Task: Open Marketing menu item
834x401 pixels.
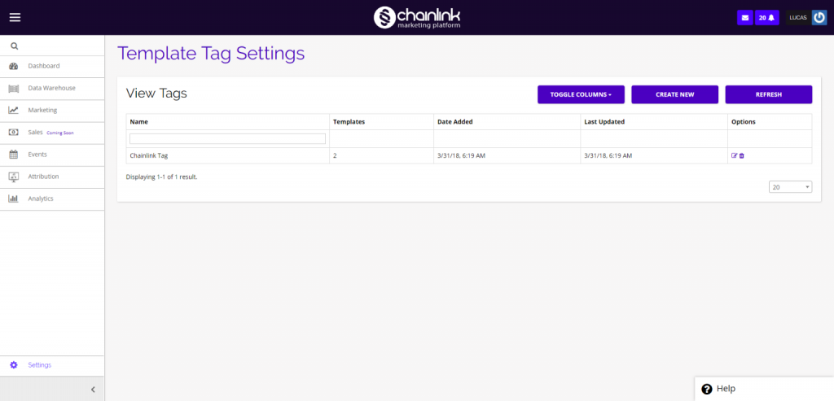Action: coord(52,111)
